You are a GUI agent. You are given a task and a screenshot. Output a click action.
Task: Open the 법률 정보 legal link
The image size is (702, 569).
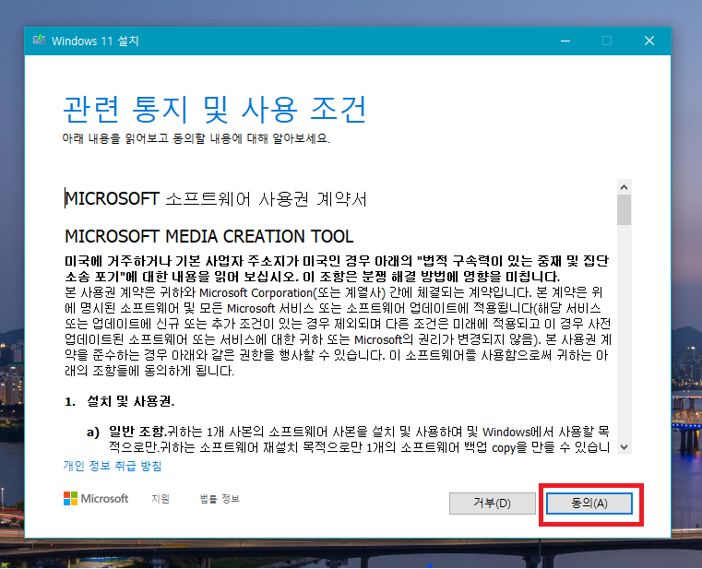pyautogui.click(x=220, y=499)
